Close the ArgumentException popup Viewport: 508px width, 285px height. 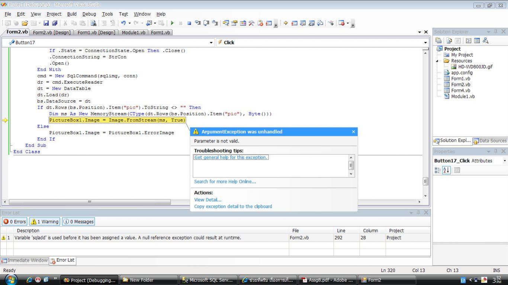pyautogui.click(x=353, y=132)
